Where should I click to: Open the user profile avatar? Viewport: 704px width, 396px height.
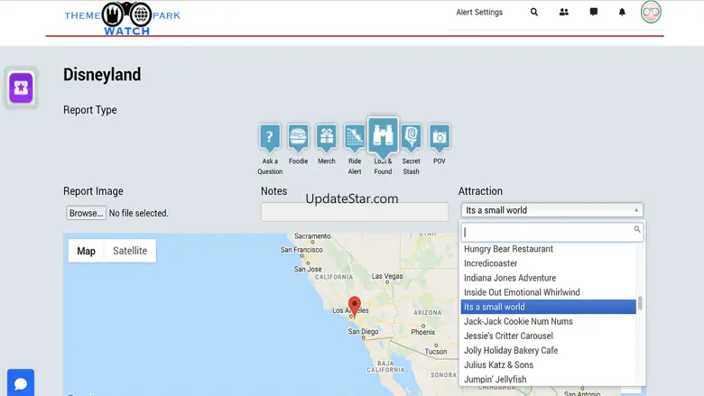[651, 12]
